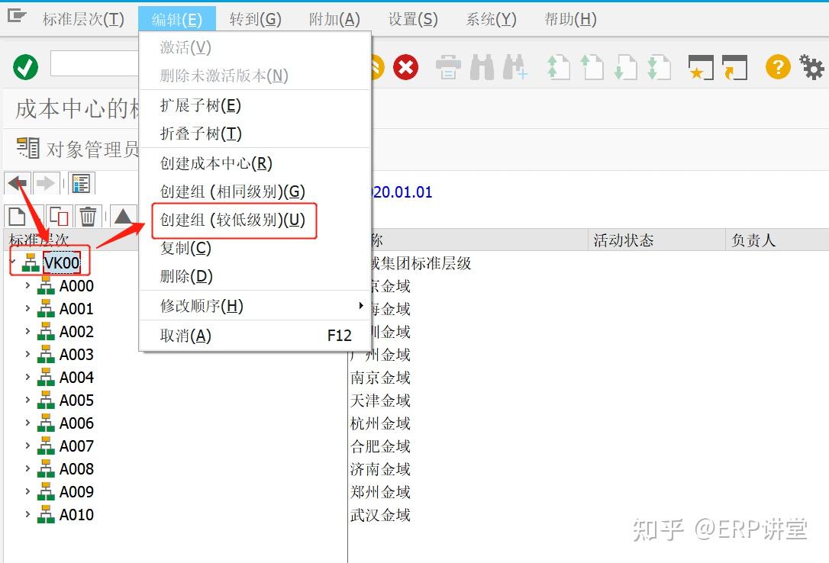Viewport: 829px width, 563px height.
Task: Expand the A000 tree node
Action: coord(27,286)
